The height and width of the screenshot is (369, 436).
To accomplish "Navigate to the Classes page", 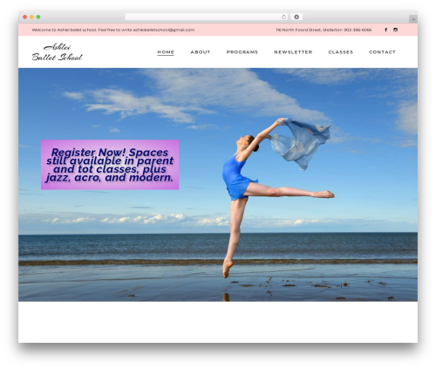I will (x=341, y=52).
